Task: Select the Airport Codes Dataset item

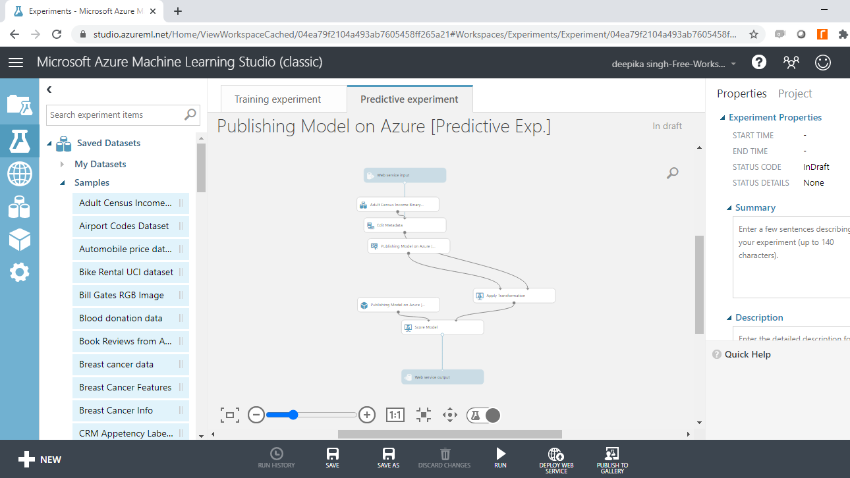Action: click(x=131, y=226)
